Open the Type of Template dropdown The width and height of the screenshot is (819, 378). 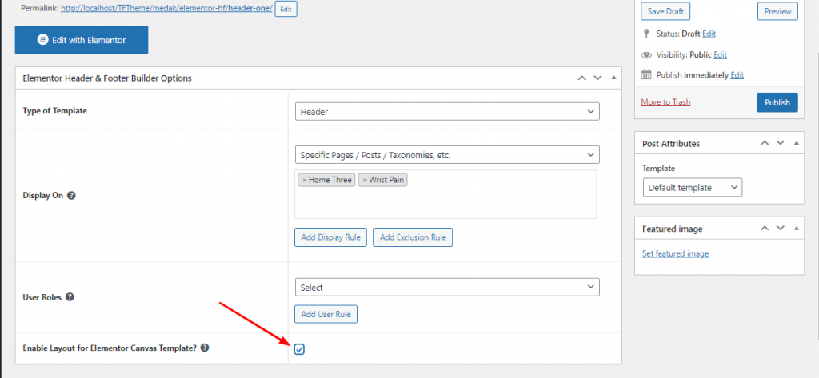click(446, 112)
